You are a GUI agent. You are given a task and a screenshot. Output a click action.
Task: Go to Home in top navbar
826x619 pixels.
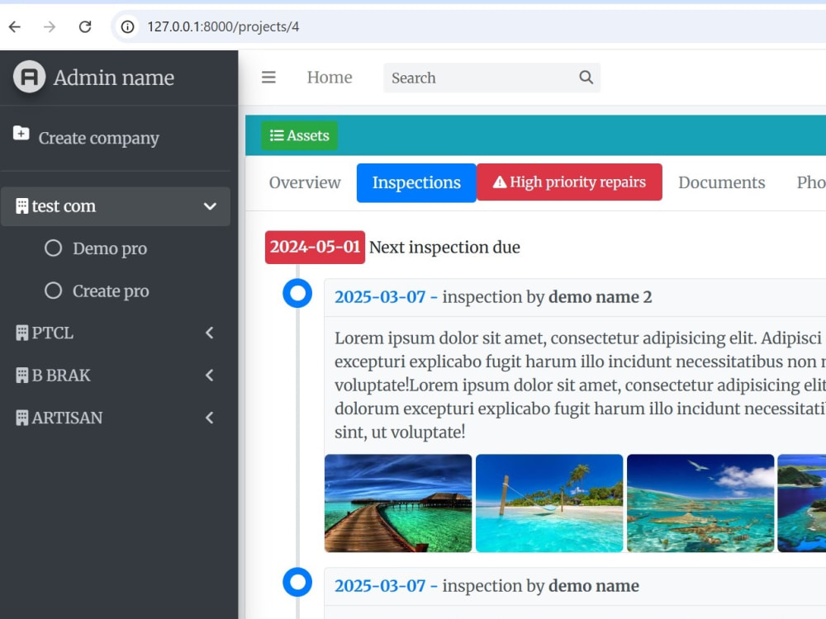pos(330,78)
